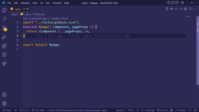
Task: Open notifications bell in status bar
Action: tap(195, 110)
